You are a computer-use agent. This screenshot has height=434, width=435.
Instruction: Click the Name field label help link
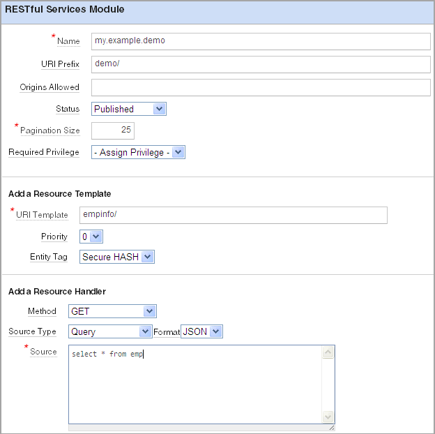click(68, 41)
